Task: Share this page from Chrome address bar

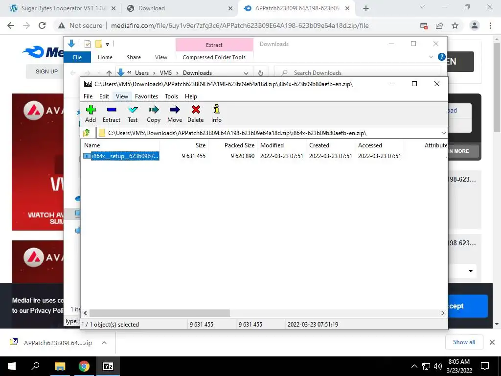Action: (x=439, y=25)
